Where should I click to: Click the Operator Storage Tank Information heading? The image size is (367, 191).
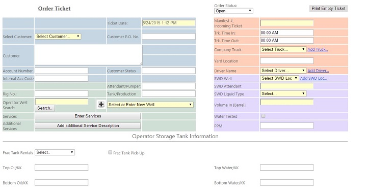(x=175, y=136)
